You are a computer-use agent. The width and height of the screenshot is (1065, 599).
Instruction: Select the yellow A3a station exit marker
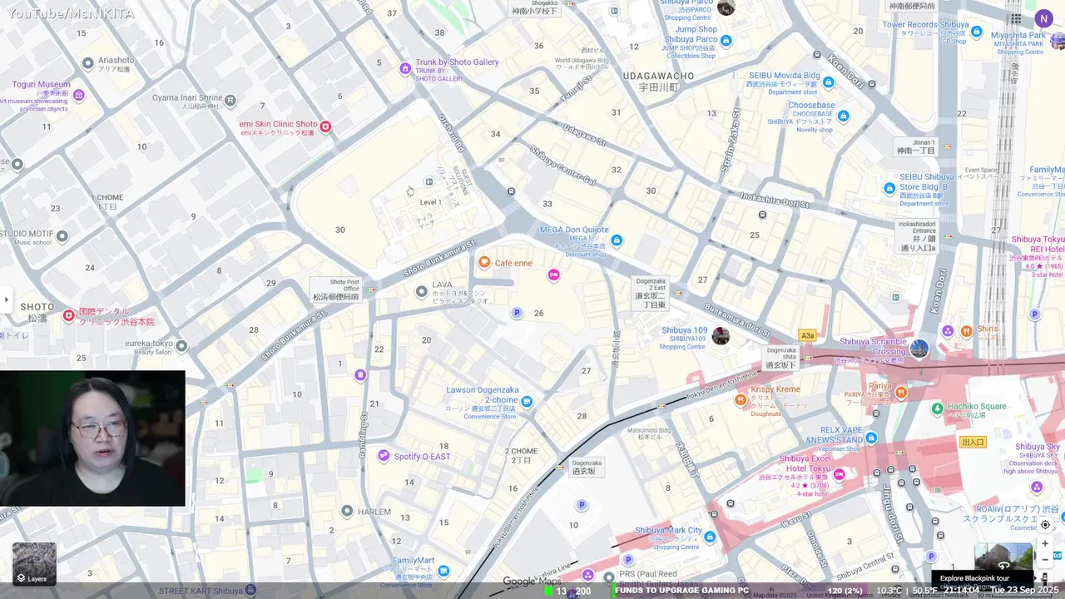coord(807,335)
